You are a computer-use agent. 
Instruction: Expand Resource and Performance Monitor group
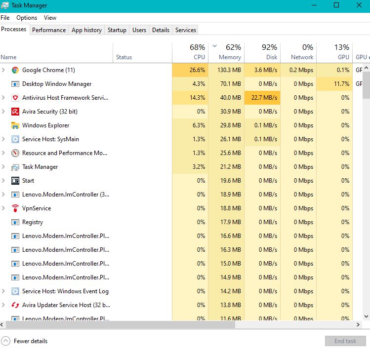click(x=3, y=153)
